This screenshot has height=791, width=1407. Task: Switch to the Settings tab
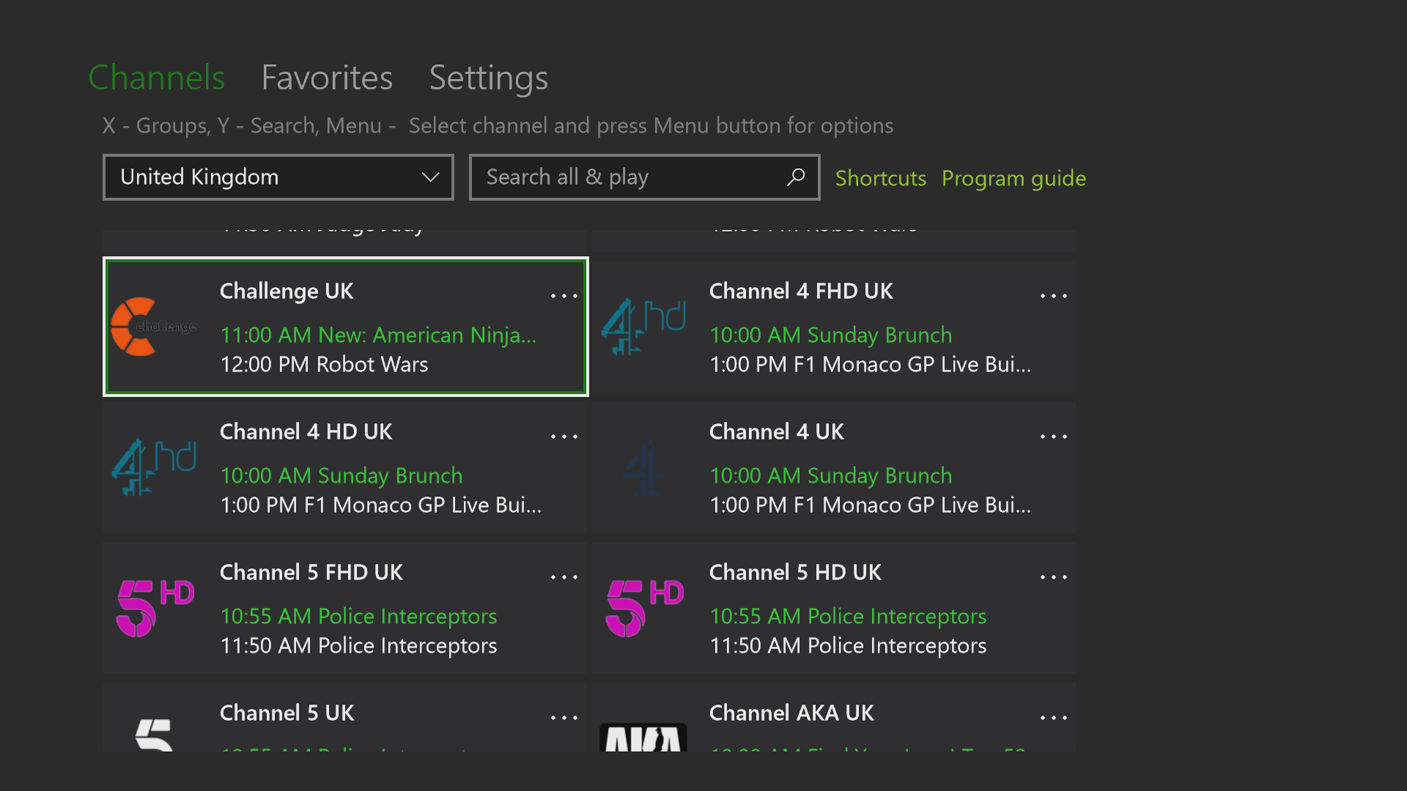pyautogui.click(x=488, y=78)
